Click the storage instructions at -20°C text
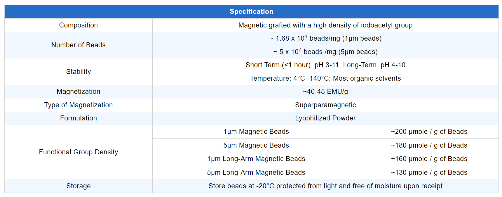 coord(325,186)
